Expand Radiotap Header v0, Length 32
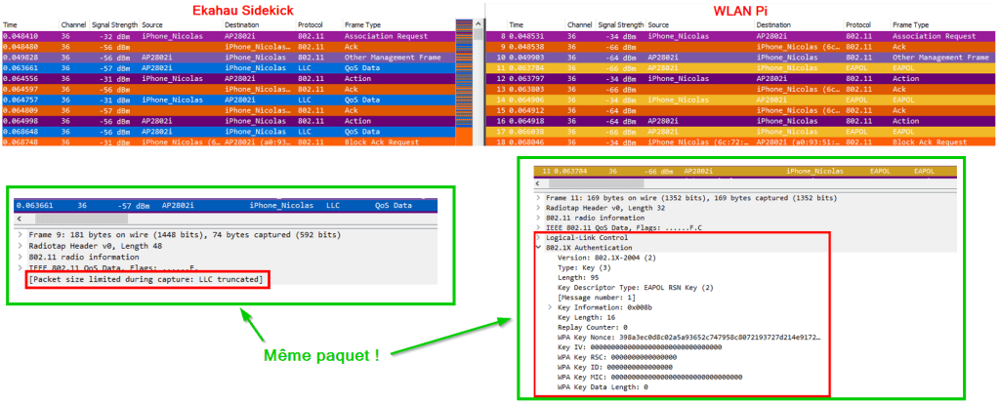 tap(538, 207)
